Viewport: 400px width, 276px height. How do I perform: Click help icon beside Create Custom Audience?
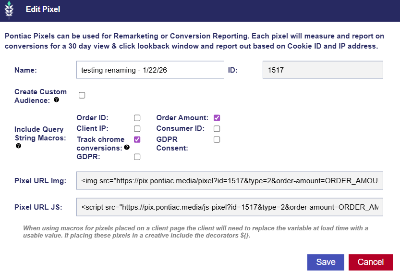tap(57, 100)
